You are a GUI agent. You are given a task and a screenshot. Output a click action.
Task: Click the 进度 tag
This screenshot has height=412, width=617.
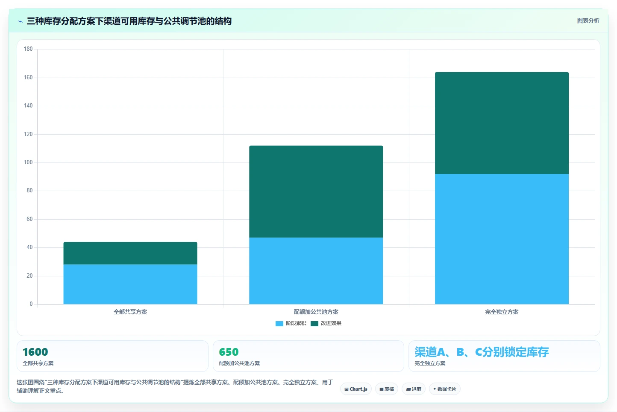tap(414, 389)
